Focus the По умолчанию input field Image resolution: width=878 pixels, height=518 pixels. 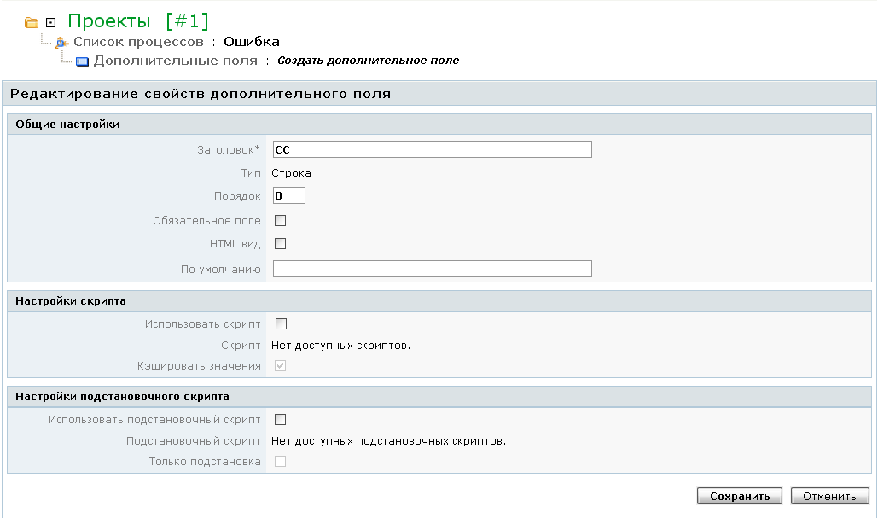[x=432, y=270]
